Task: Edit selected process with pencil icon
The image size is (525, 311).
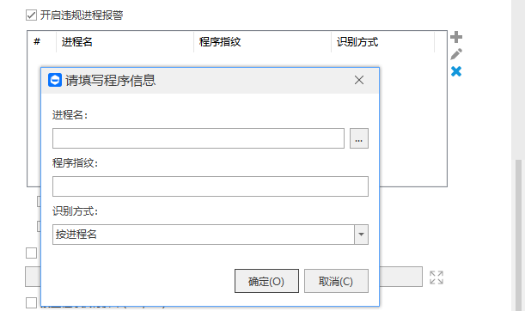Action: coord(456,54)
